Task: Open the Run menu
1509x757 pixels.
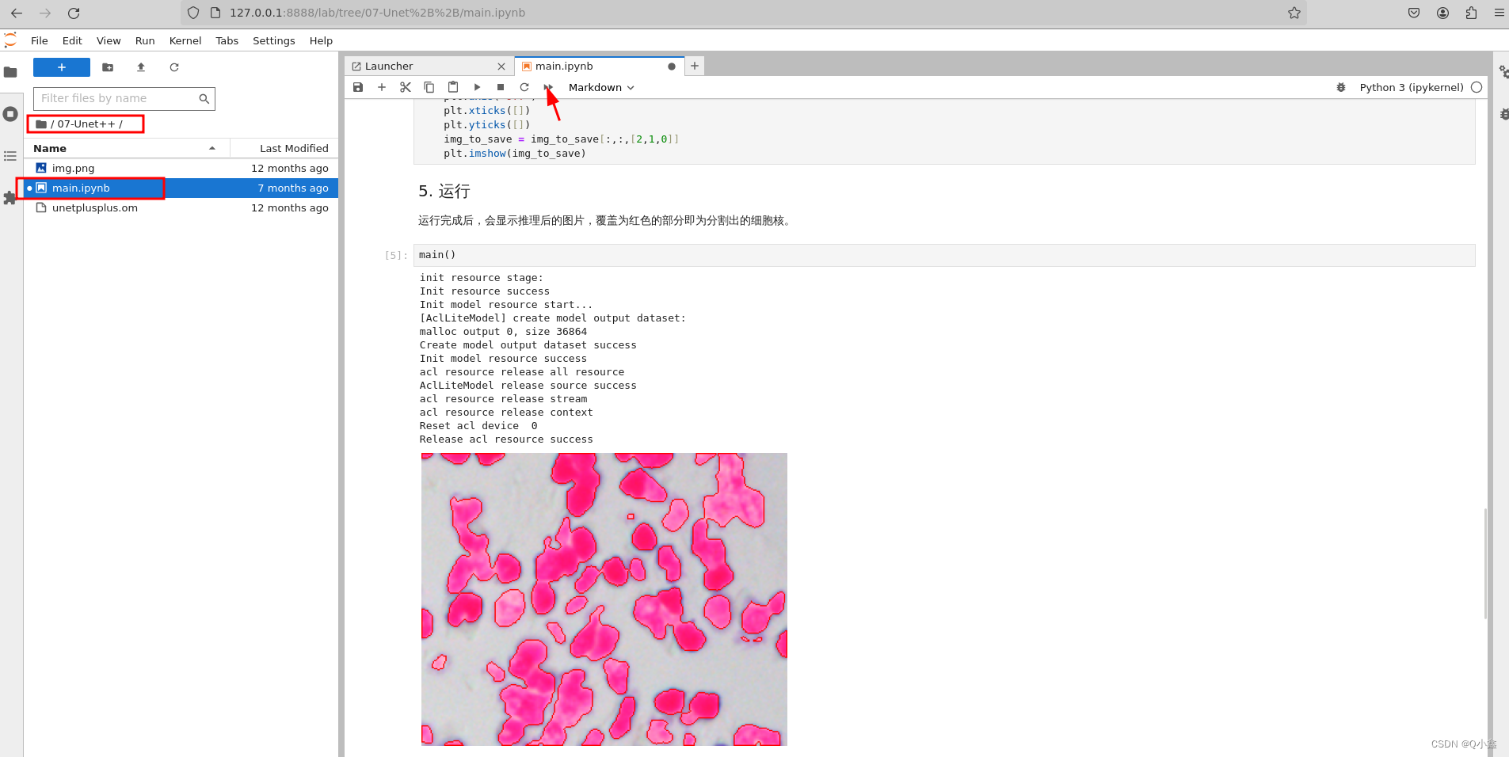Action: pos(145,40)
